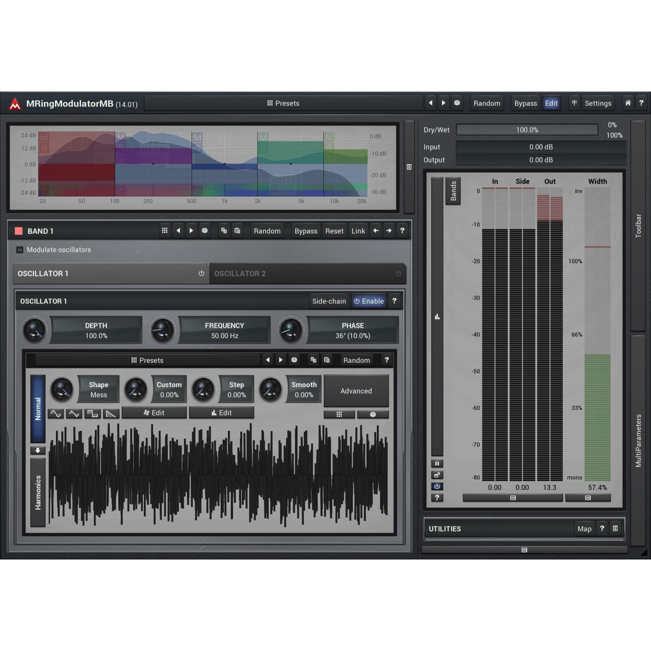Expand the panel below Utilities
Viewport: 651px width, 651px height.
(524, 550)
